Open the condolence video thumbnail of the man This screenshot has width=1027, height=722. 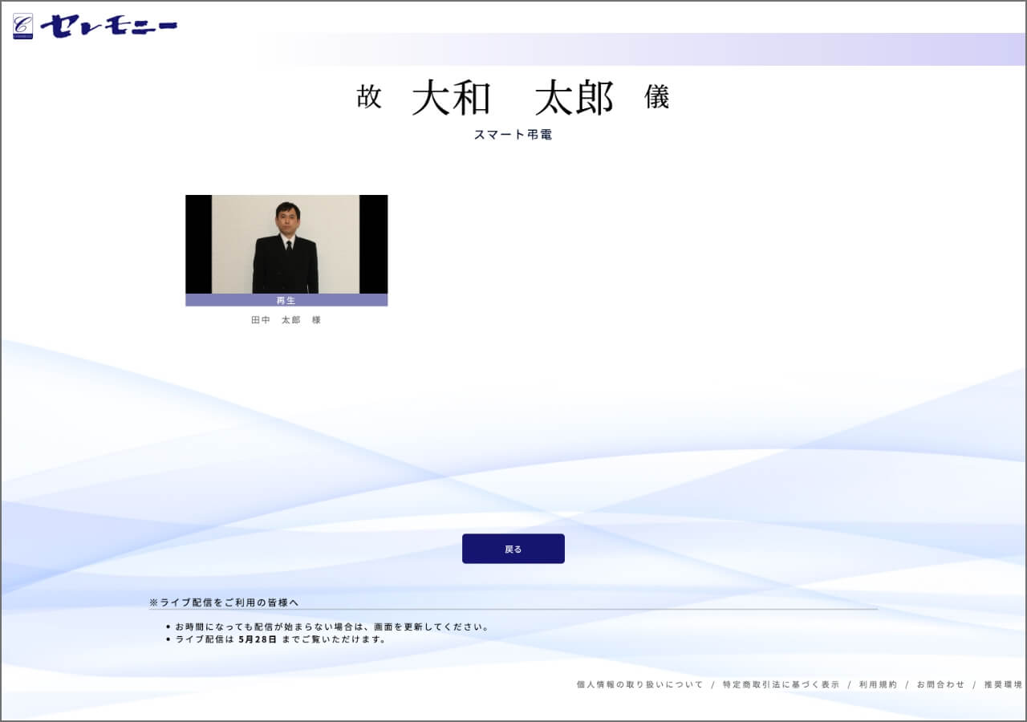(x=286, y=244)
